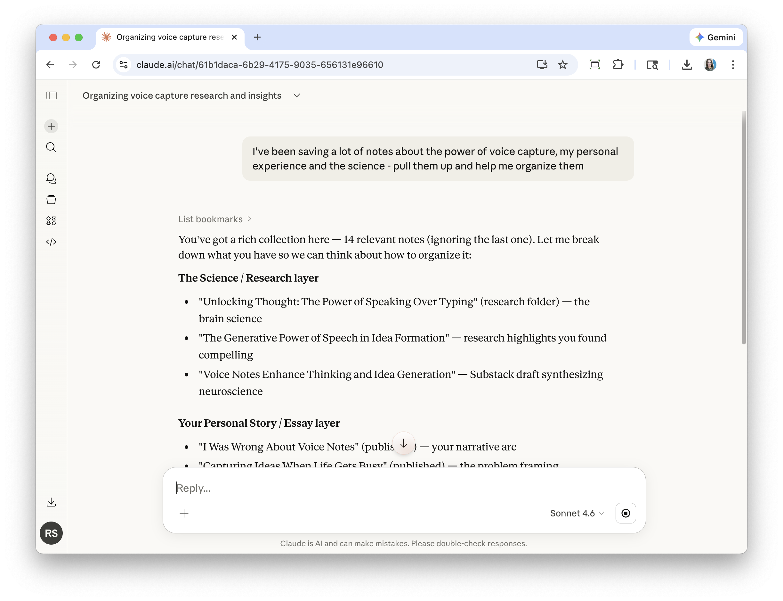Open the code artifacts icon

click(51, 242)
